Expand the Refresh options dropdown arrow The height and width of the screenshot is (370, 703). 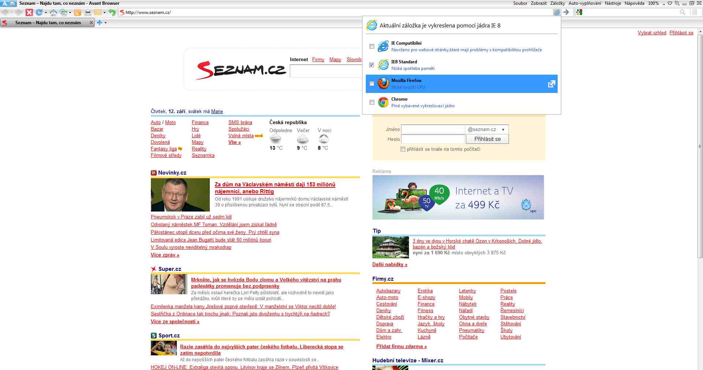(46, 12)
